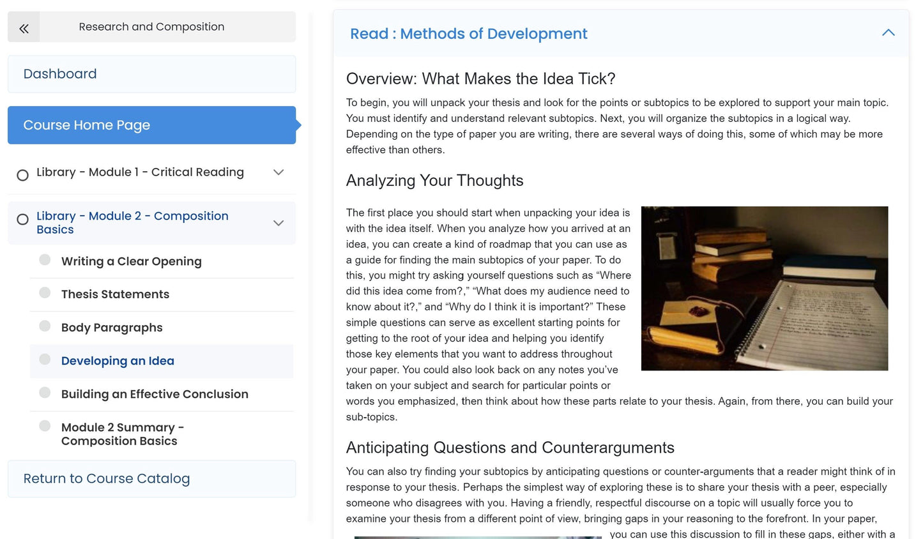Click the completion dot beside Thesis Statements

tap(44, 292)
